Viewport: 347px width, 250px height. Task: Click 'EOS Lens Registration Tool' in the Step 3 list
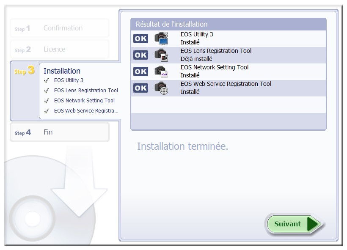[86, 90]
